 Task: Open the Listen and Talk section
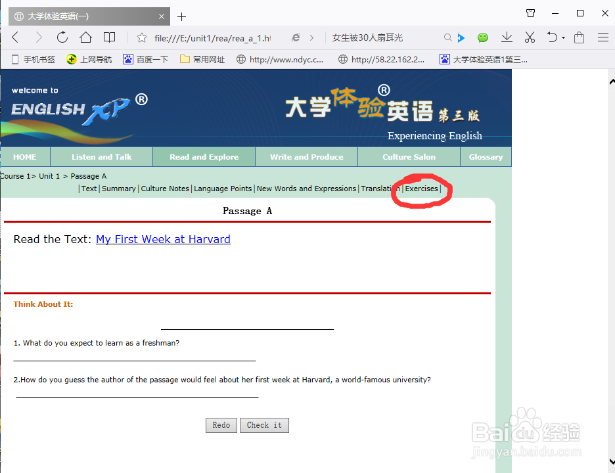pyautogui.click(x=102, y=157)
